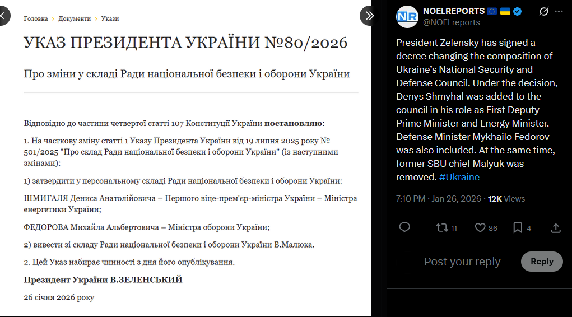
Task: Click the line mentioning В.Малюка removal
Action: [x=169, y=245]
